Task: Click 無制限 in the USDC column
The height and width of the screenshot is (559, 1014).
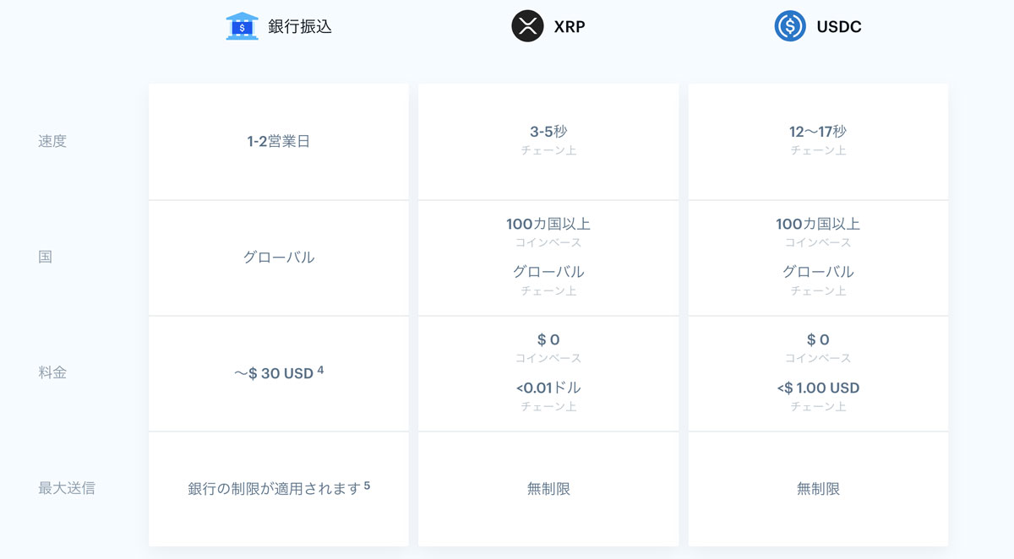Action: coord(818,488)
